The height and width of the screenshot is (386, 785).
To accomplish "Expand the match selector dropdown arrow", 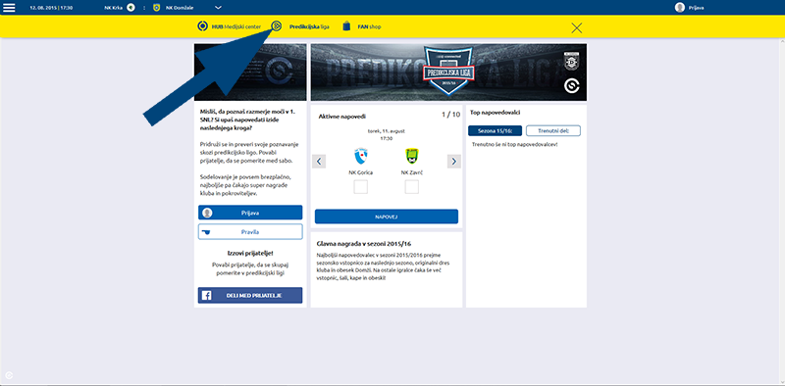I will tap(218, 8).
